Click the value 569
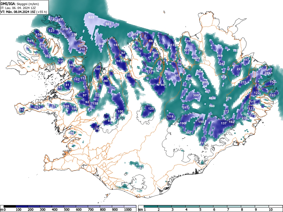The width and height of the screenshot is (283, 212). [x=212, y=106]
